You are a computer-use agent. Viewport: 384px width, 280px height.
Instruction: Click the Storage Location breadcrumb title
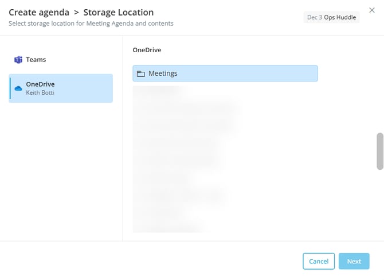[119, 12]
